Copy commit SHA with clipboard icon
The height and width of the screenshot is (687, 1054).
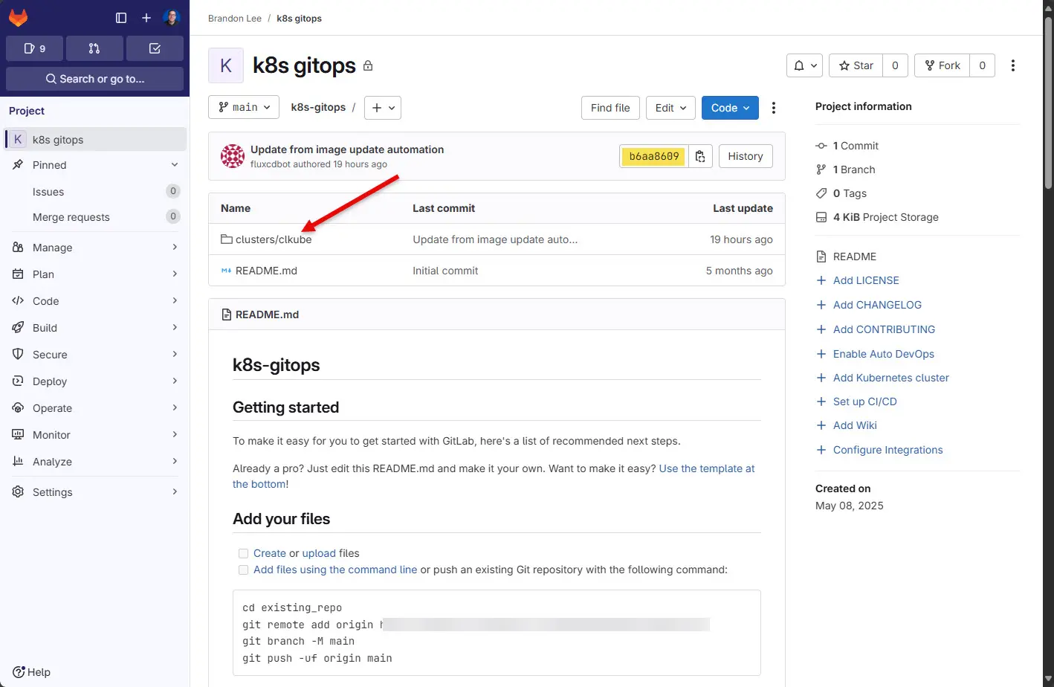click(x=700, y=156)
